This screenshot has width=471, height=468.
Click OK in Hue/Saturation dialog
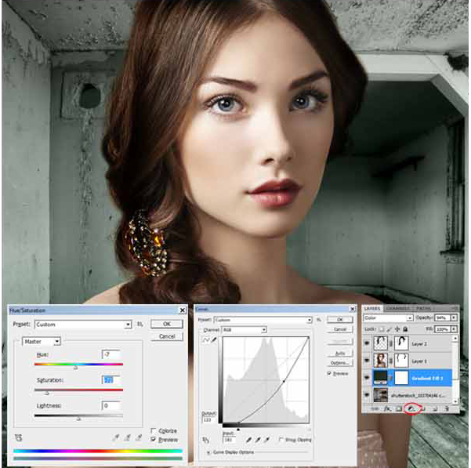pos(167,324)
